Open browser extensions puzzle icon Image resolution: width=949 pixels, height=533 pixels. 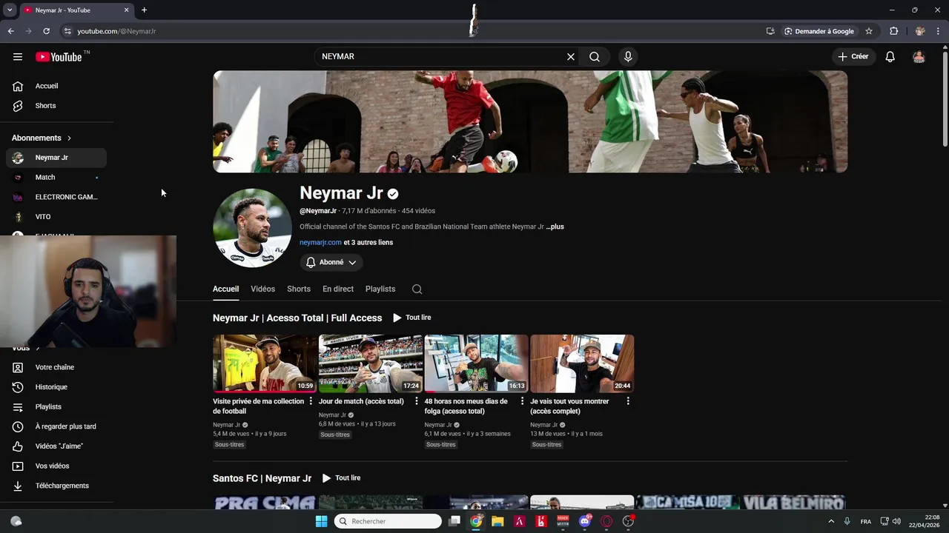pyautogui.click(x=894, y=31)
